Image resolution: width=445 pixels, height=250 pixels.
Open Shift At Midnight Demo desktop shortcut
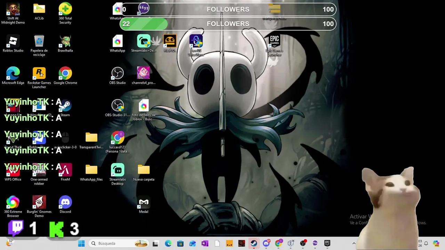pyautogui.click(x=13, y=14)
